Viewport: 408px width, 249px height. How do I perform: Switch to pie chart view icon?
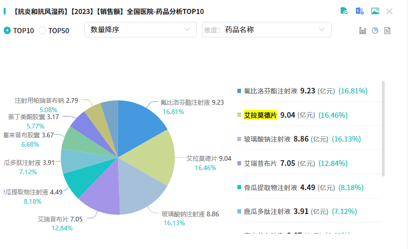(375, 30)
